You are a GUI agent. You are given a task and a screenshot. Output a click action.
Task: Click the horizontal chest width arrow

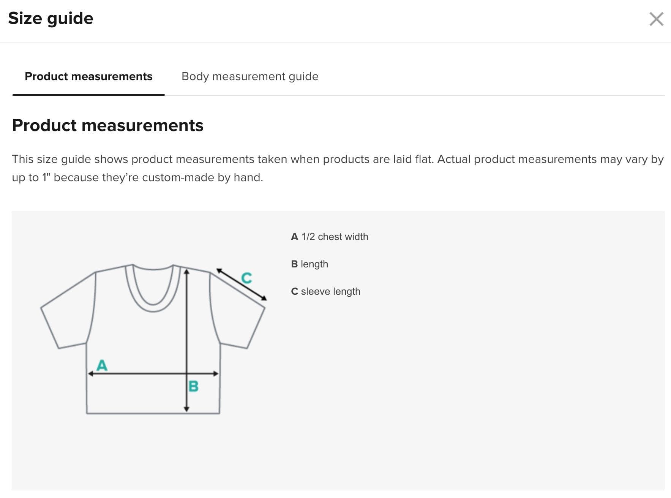153,374
